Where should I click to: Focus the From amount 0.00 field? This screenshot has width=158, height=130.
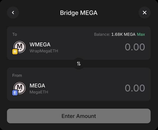point(135,88)
